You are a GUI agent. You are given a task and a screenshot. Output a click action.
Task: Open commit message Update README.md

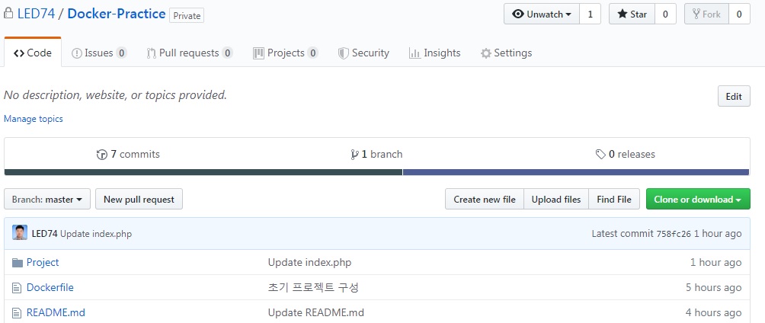[316, 312]
